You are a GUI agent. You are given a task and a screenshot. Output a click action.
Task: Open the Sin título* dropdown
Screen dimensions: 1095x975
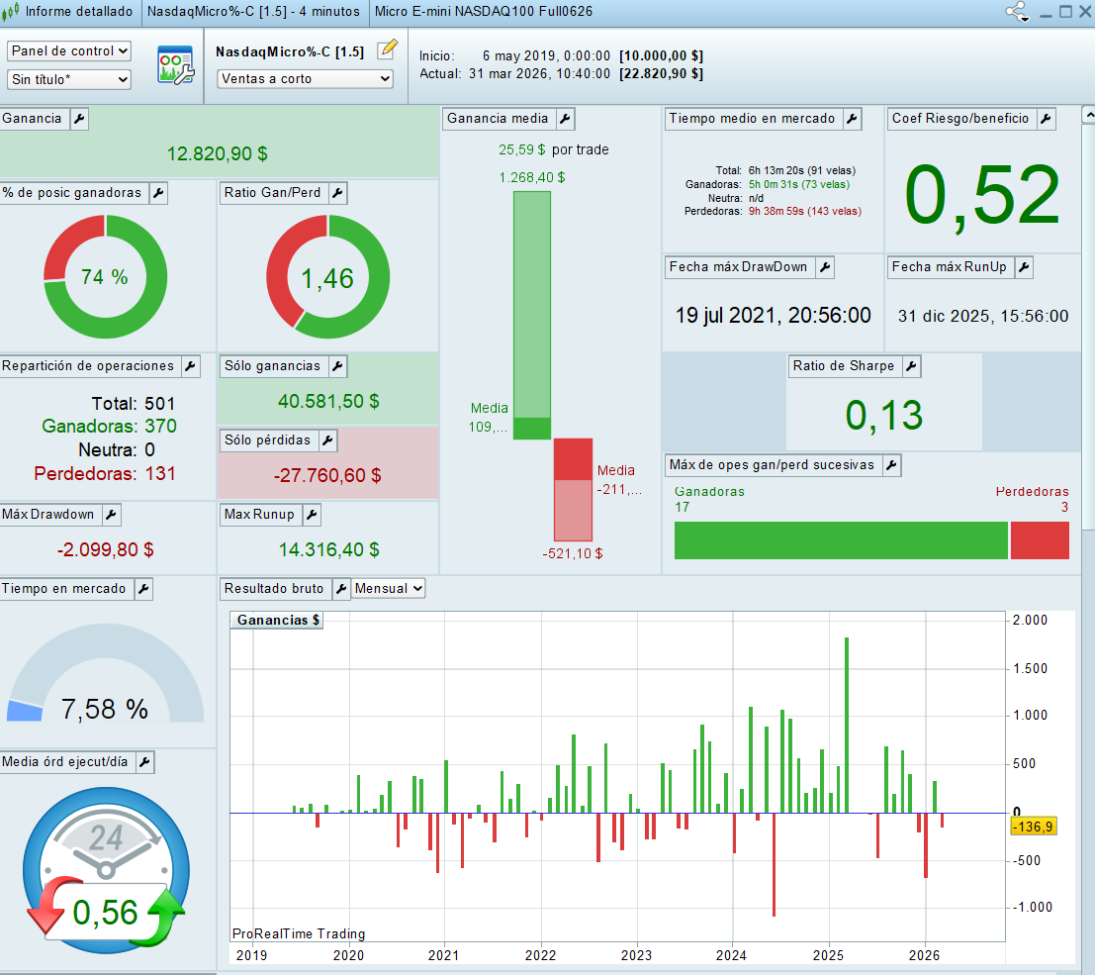(69, 79)
